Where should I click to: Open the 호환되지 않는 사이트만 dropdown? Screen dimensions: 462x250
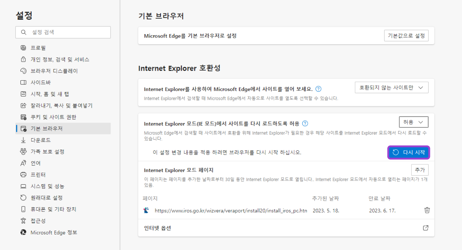(391, 87)
